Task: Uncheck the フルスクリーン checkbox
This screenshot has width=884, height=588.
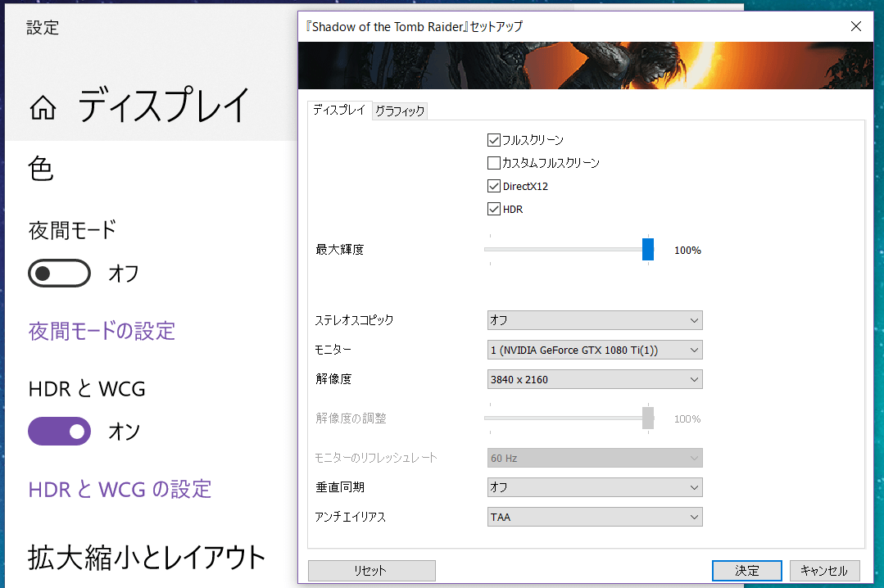Action: point(494,140)
